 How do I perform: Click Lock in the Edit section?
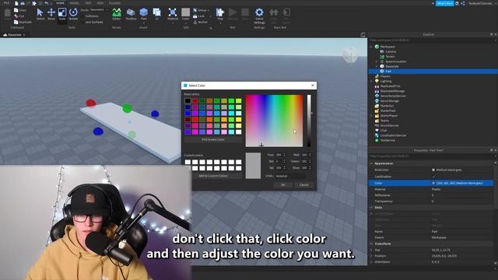[199, 16]
